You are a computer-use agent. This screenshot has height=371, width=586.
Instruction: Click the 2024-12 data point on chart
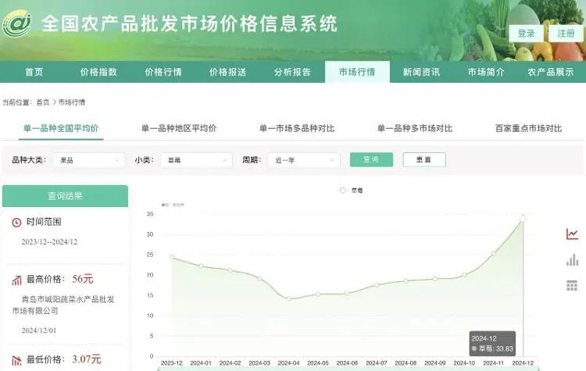click(523, 219)
